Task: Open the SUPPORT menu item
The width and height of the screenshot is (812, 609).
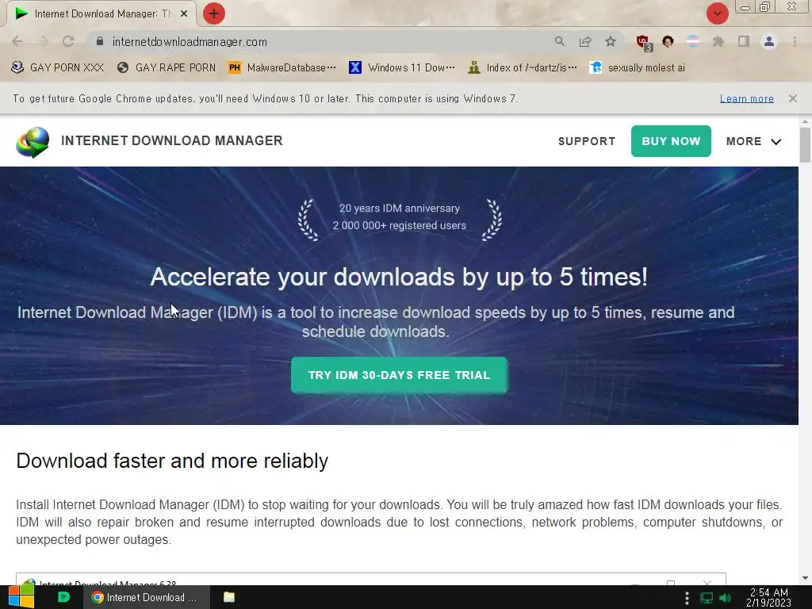Action: click(x=587, y=141)
